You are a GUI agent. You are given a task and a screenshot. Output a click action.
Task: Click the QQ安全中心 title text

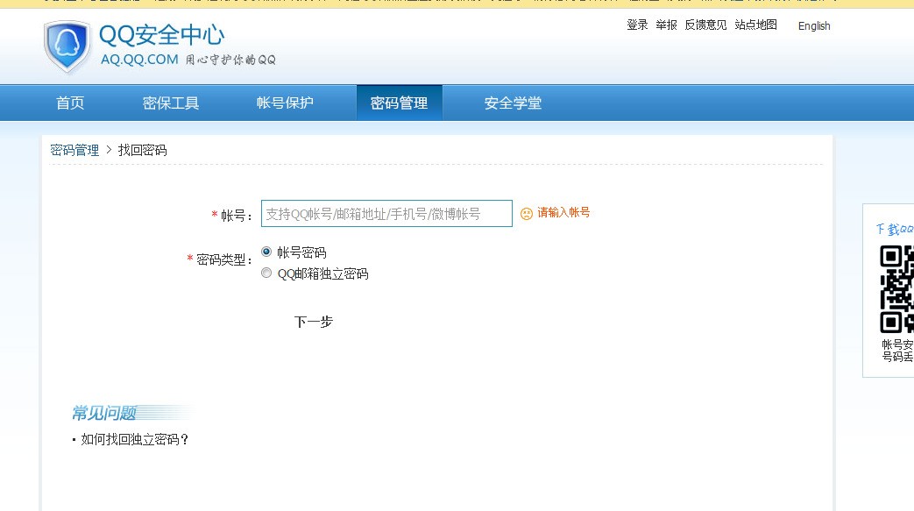[161, 36]
